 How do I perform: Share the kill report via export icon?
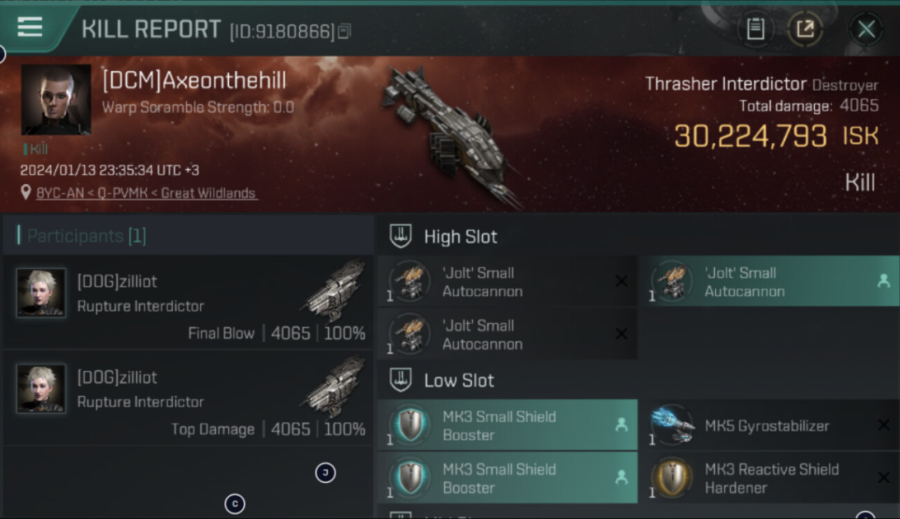tap(804, 29)
